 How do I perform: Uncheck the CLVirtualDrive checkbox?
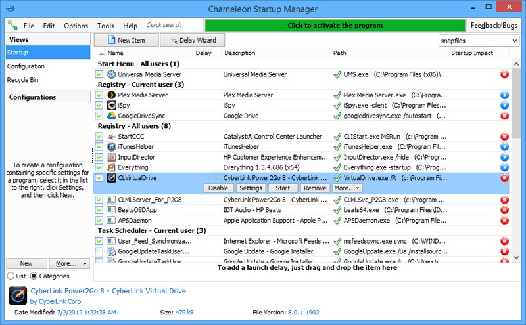click(x=99, y=178)
